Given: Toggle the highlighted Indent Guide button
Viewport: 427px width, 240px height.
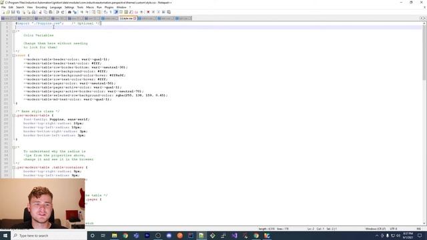Looking at the screenshot, I should click(116, 12).
